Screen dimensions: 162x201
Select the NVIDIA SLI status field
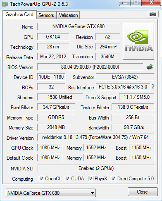(x=96, y=168)
